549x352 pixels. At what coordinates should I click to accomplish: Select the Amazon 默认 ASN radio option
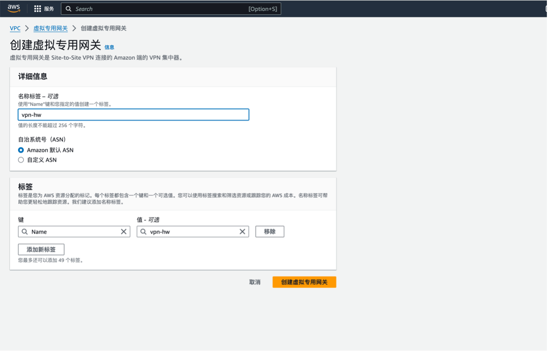[21, 150]
